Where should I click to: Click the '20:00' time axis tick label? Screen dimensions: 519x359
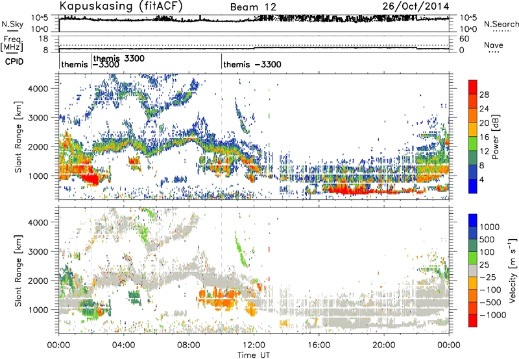pos(384,345)
